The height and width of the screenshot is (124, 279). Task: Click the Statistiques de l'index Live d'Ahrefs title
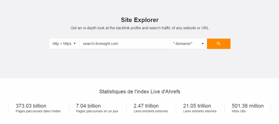pyautogui.click(x=140, y=92)
